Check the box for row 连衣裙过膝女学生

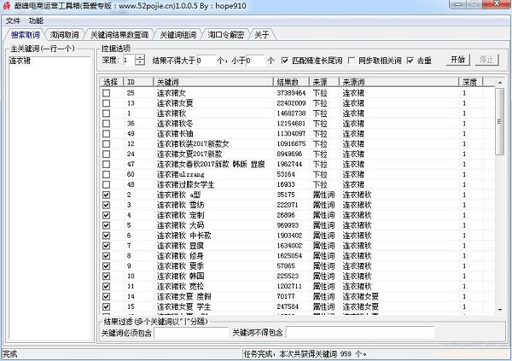106,184
